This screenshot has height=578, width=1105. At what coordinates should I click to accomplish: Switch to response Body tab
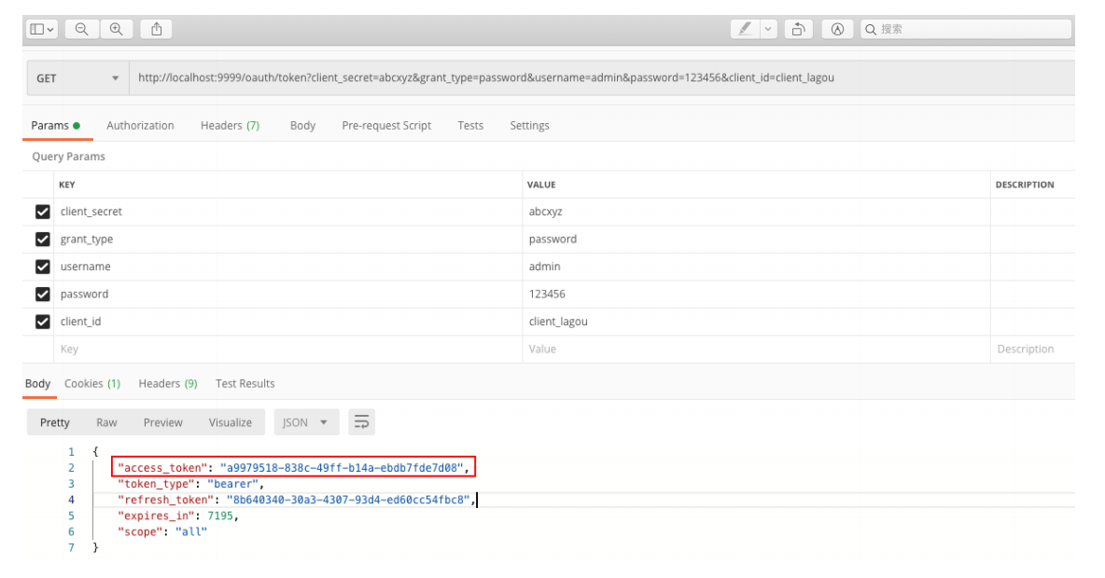(38, 384)
